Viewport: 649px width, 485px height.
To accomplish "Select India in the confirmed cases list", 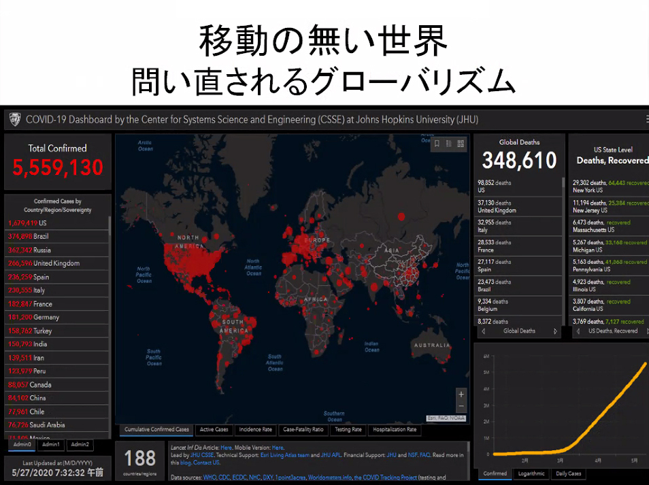I will (56, 344).
